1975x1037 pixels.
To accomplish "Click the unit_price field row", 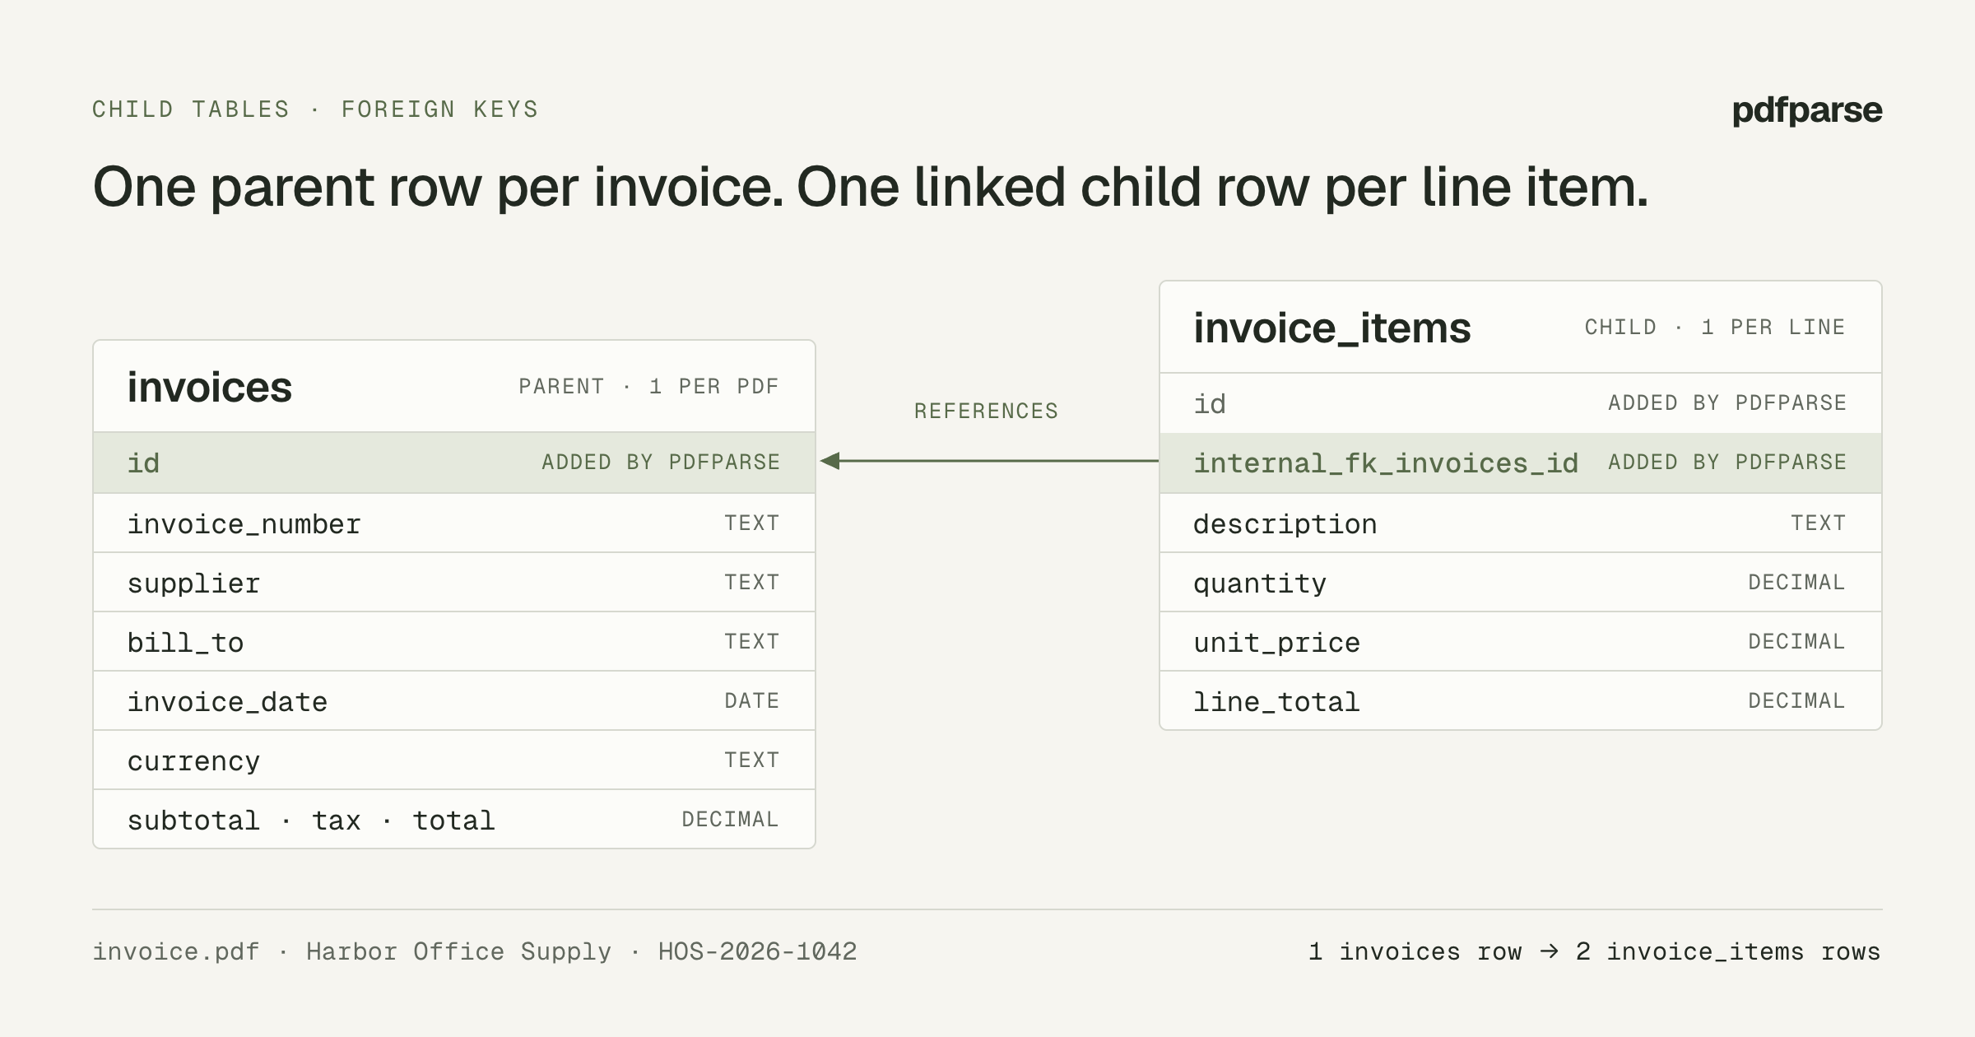I will pyautogui.click(x=1521, y=641).
